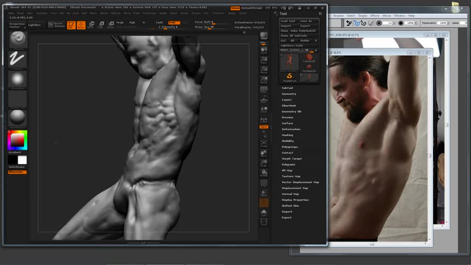The image size is (471, 265).
Task: Click the Load Tool button
Action: 289,21
